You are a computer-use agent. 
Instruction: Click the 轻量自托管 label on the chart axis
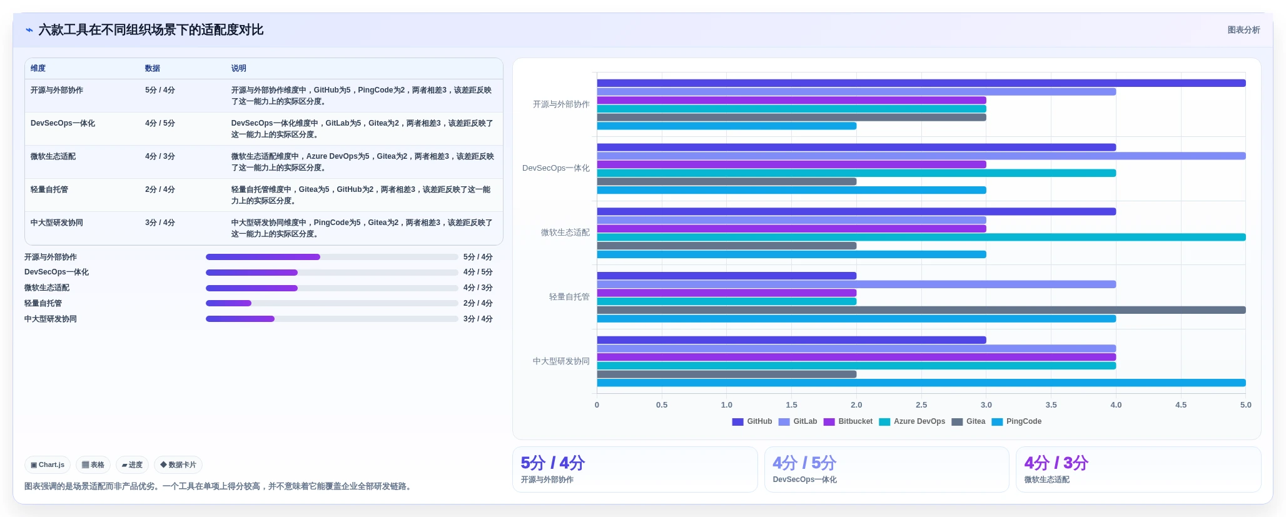click(569, 297)
